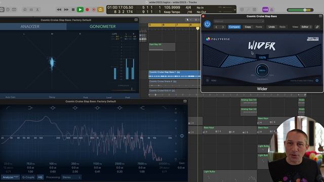Screen dimensions: 324x182
Task: Toggle the 100 Hz bell band icon
Action: coord(53,108)
